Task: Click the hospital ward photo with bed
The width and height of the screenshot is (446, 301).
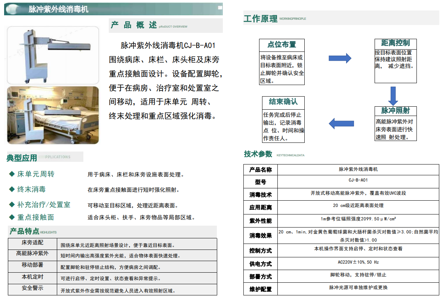Action: pos(53,115)
